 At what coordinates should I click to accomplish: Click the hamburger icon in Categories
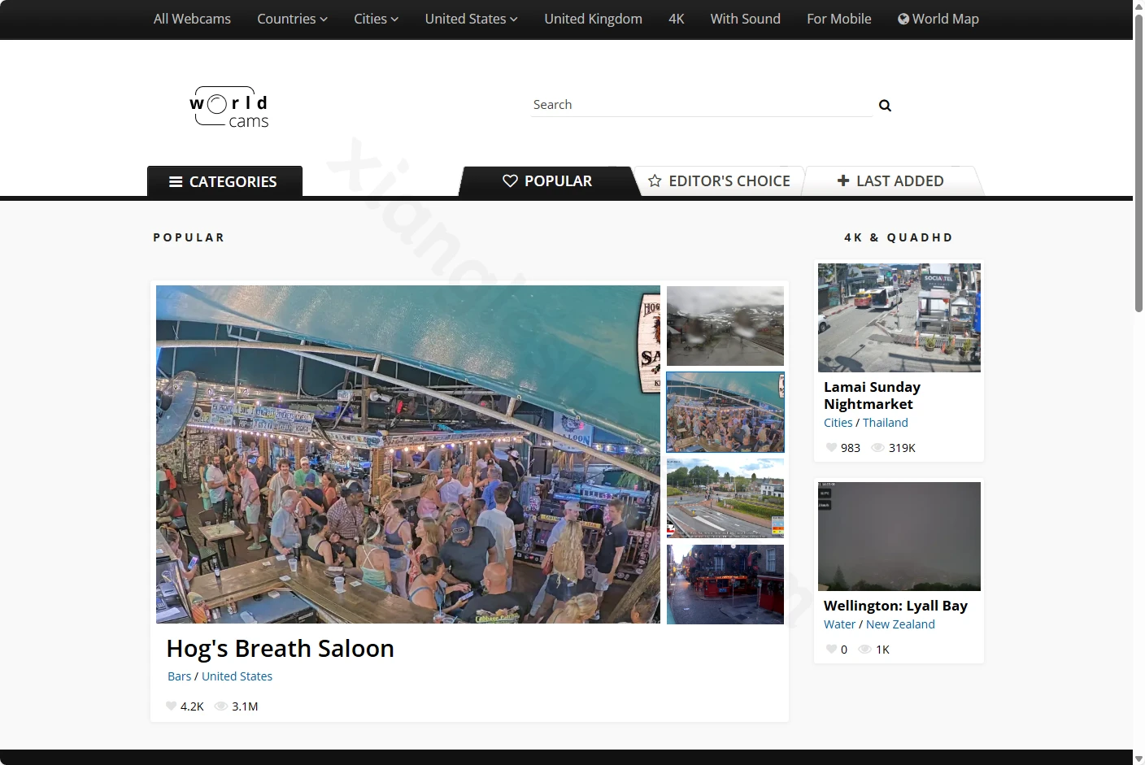tap(176, 182)
